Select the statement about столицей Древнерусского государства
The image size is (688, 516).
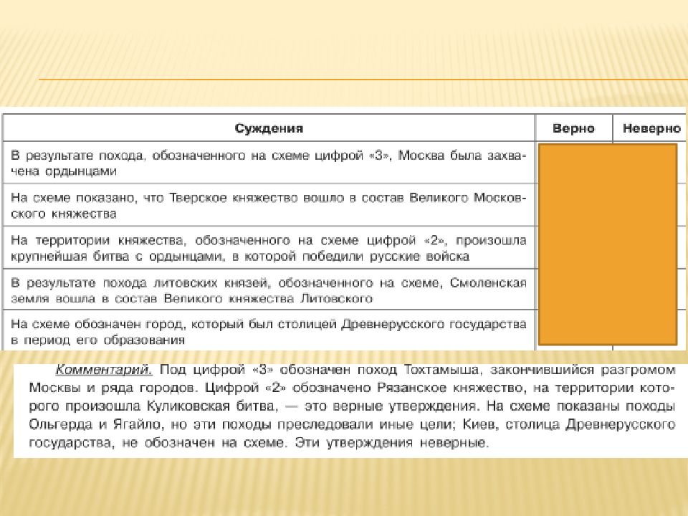point(268,332)
